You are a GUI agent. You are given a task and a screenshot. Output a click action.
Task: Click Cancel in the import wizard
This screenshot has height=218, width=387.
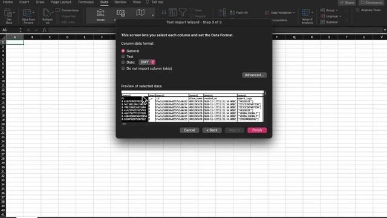[189, 130]
